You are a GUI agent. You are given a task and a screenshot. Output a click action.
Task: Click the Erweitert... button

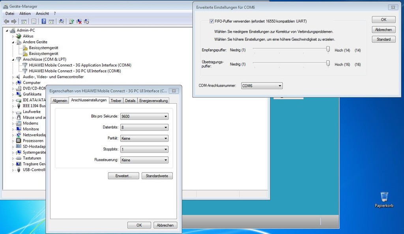(x=123, y=176)
